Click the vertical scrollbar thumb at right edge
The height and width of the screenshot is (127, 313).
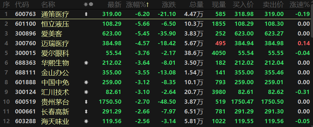pyautogui.click(x=312, y=19)
